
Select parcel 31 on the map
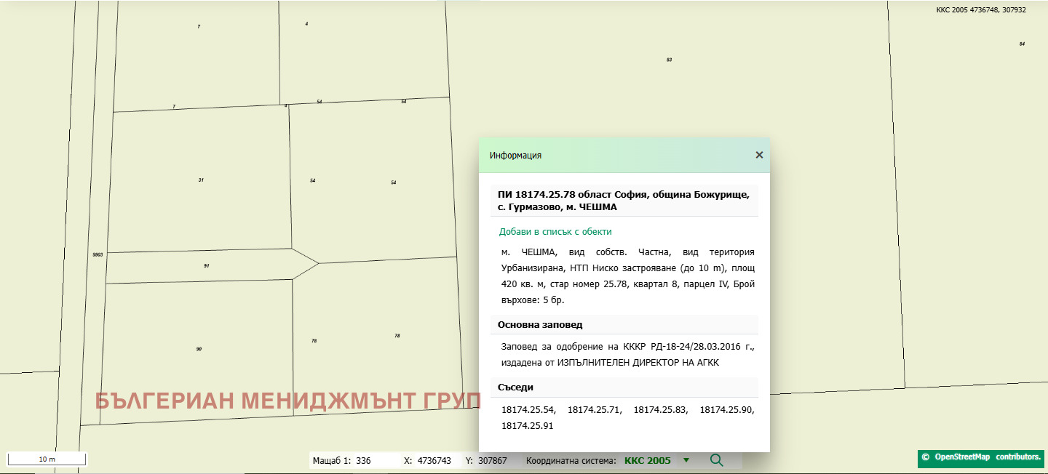point(201,180)
